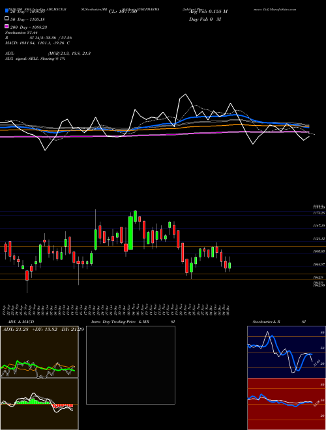Image resolution: width=326 pixels, height=430 pixels.
Task: Click the magenta 200 Day legend swatch
Action: coord(7,27)
